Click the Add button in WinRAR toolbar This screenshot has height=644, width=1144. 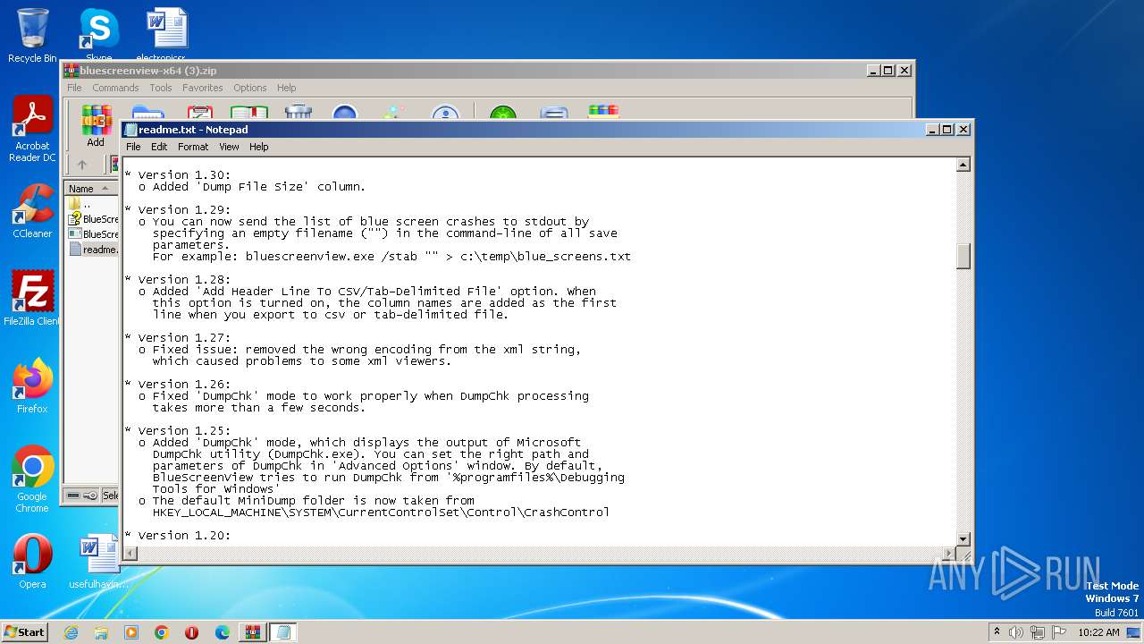(96, 125)
